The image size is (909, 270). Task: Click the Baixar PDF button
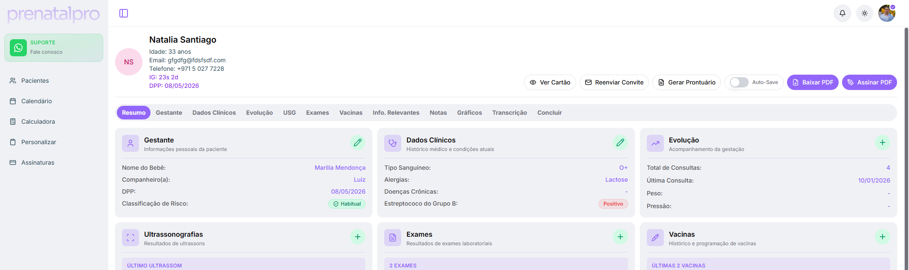point(813,82)
